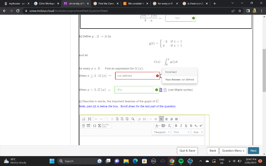The image size is (266, 166).
Task: Click the Quit & Save button
Action: coord(187,151)
